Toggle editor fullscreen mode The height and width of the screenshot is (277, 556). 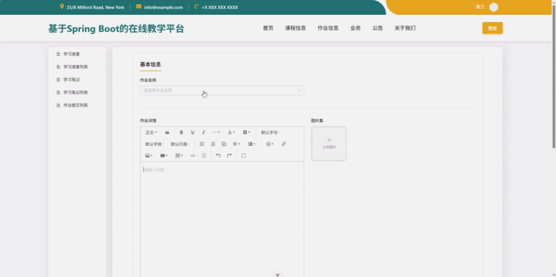[243, 156]
